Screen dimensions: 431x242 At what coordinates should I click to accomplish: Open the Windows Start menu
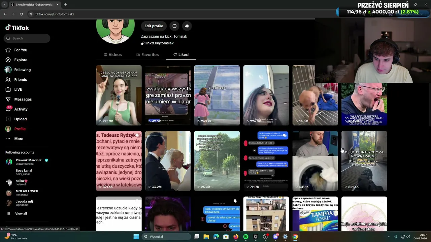[x=136, y=237]
